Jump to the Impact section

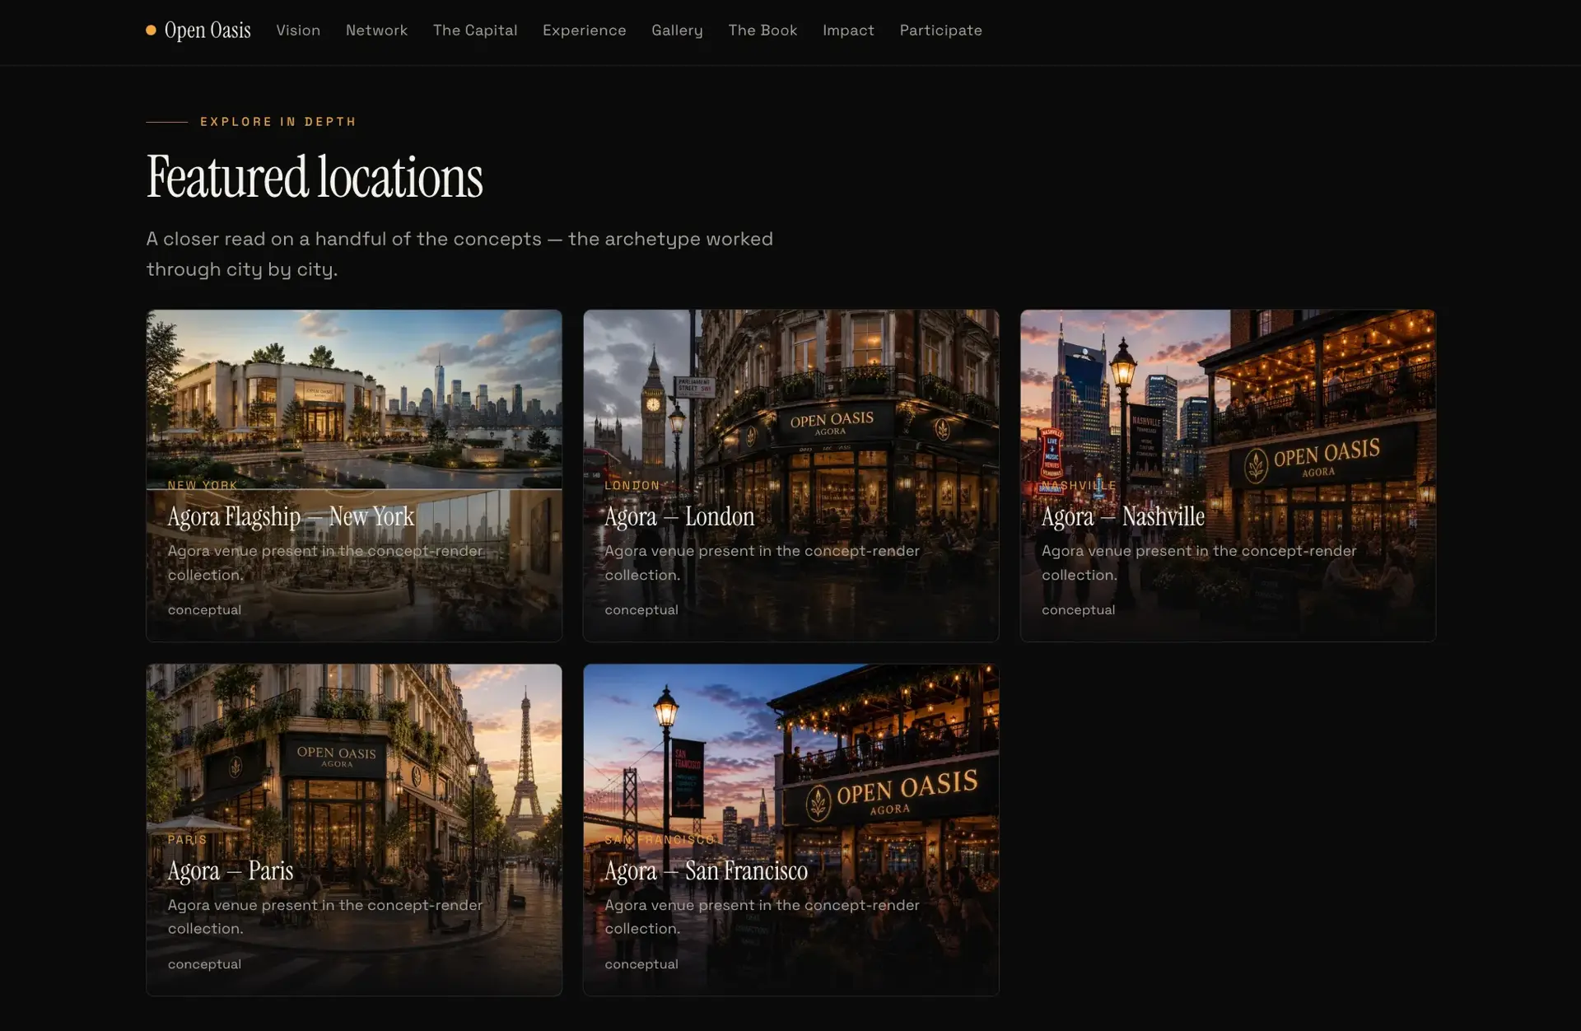tap(848, 30)
